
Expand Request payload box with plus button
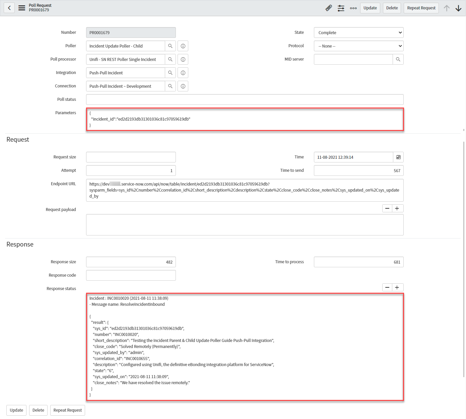pyautogui.click(x=397, y=208)
